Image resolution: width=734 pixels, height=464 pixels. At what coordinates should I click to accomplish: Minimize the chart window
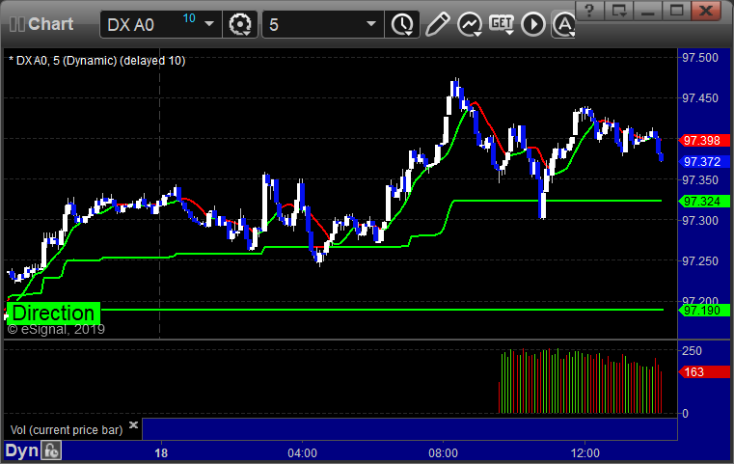click(647, 10)
